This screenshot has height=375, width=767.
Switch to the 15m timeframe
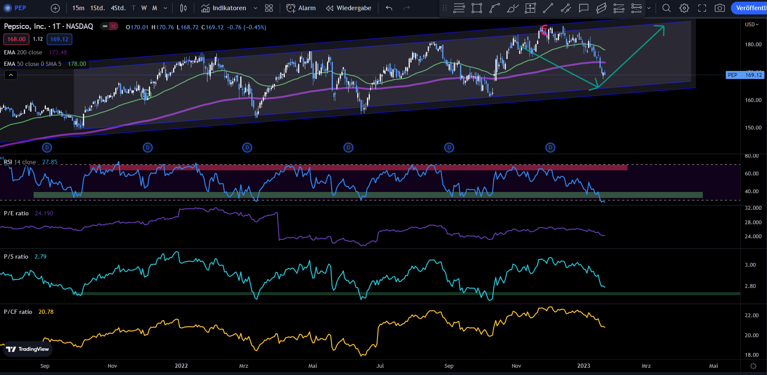[78, 8]
